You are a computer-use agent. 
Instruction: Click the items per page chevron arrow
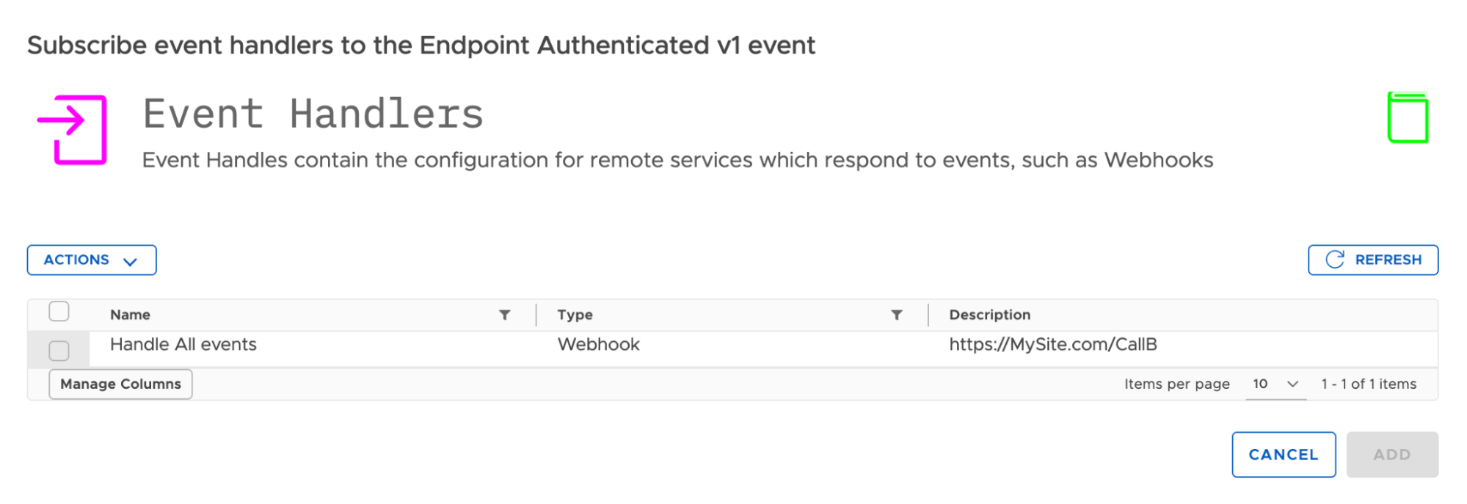point(1293,384)
